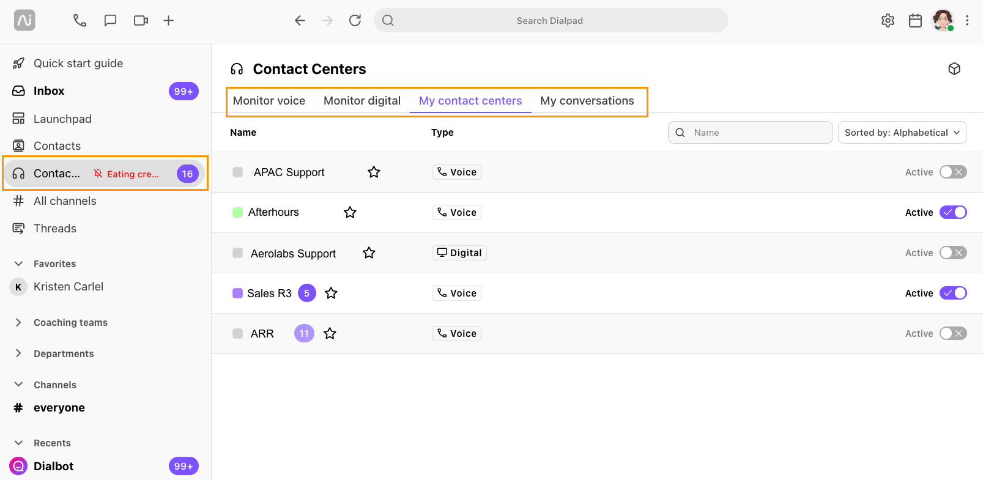Click Afterhours green color indicator
The width and height of the screenshot is (983, 480).
click(x=238, y=212)
